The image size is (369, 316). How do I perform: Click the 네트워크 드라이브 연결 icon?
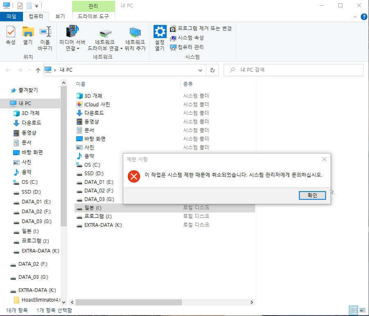105,33
